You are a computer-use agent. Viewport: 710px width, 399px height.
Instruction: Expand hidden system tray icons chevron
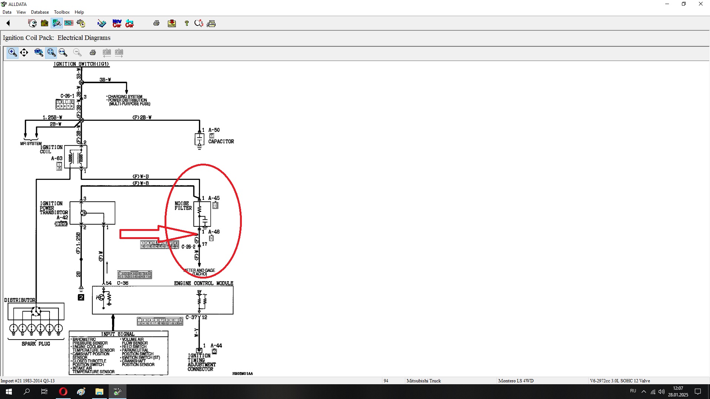[644, 392]
